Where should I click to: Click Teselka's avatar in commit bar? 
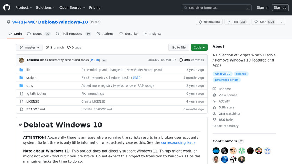tap(22, 60)
